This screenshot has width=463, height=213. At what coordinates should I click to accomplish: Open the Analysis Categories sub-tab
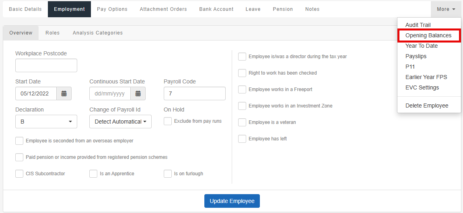click(x=98, y=33)
